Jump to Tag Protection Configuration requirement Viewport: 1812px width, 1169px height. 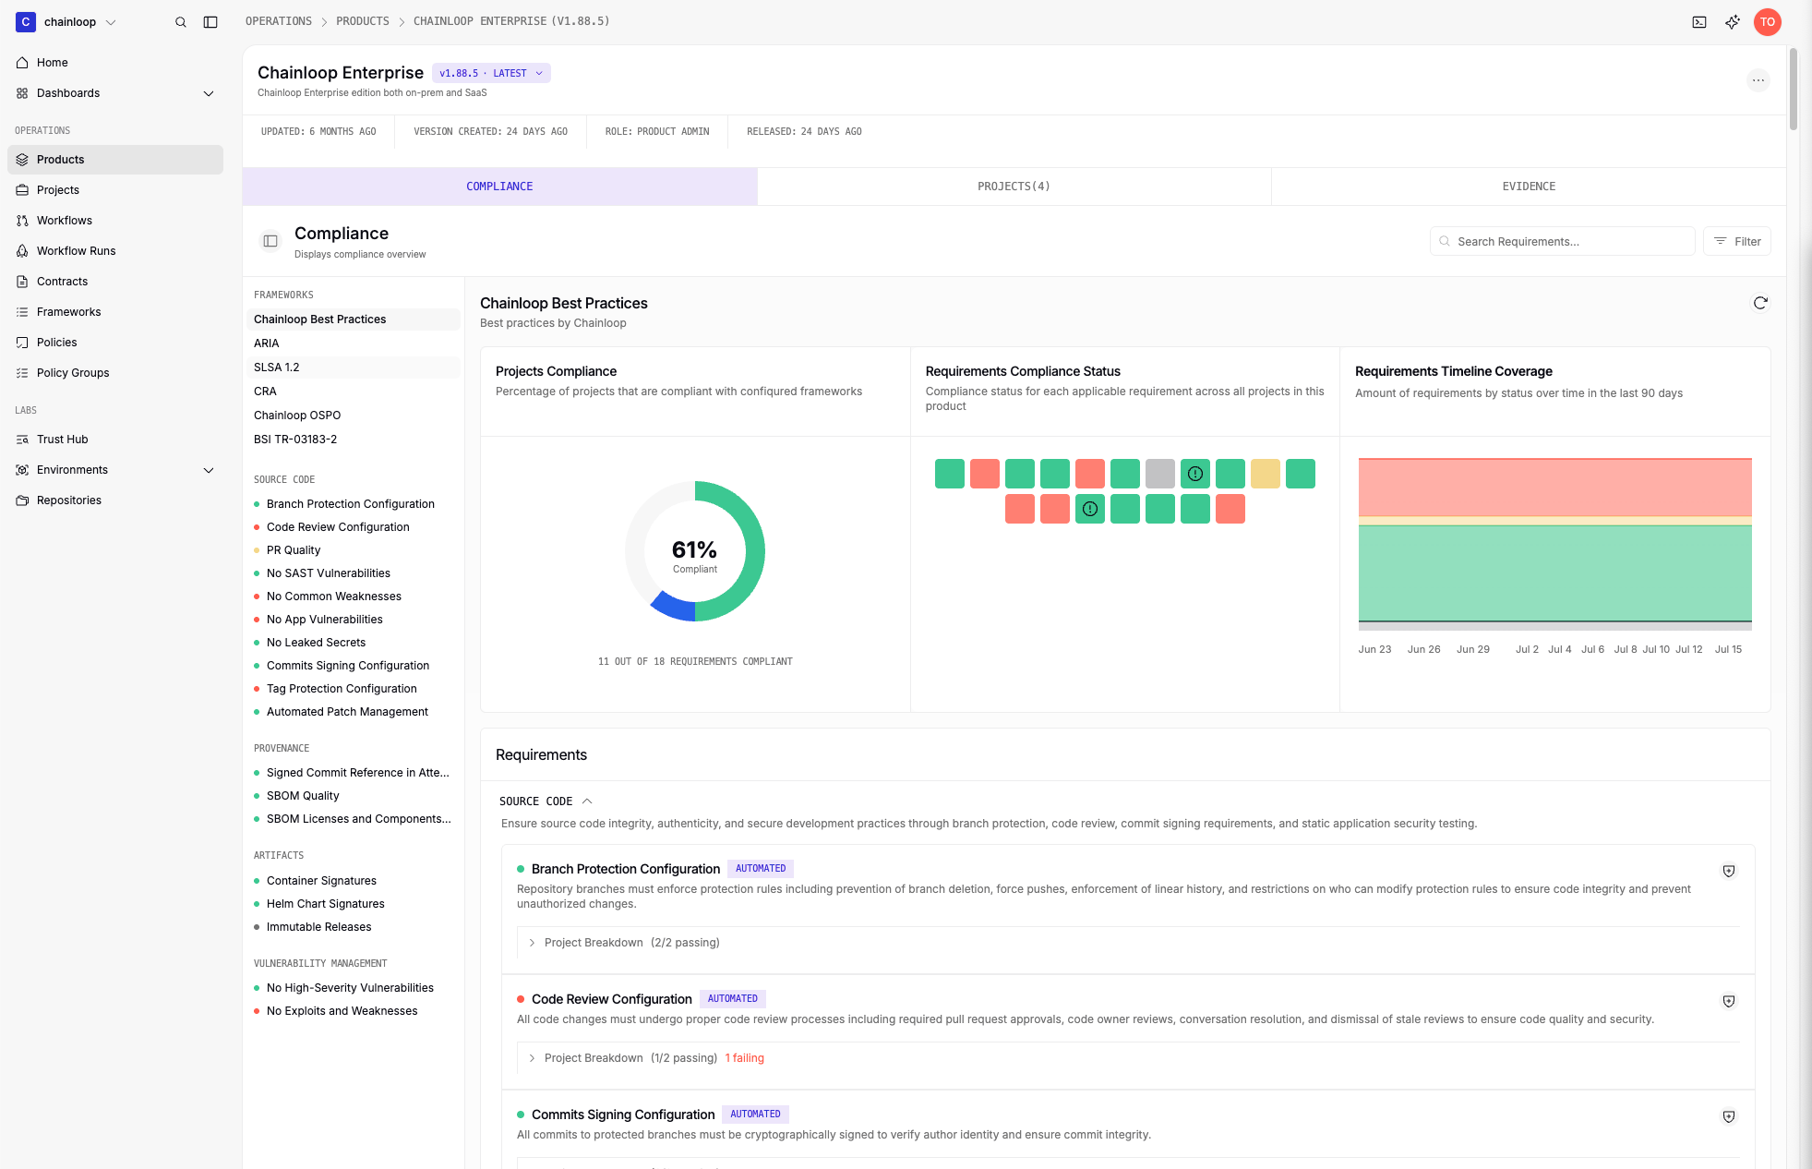tap(342, 689)
